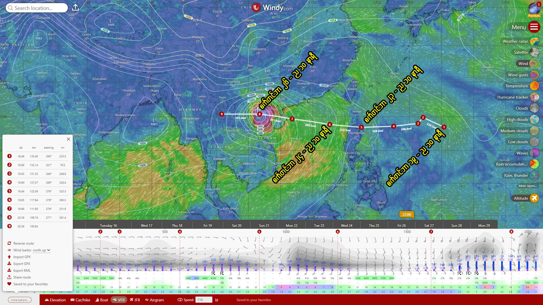543x305 pixels.
Task: Click the Search location input field
Action: pos(37,8)
